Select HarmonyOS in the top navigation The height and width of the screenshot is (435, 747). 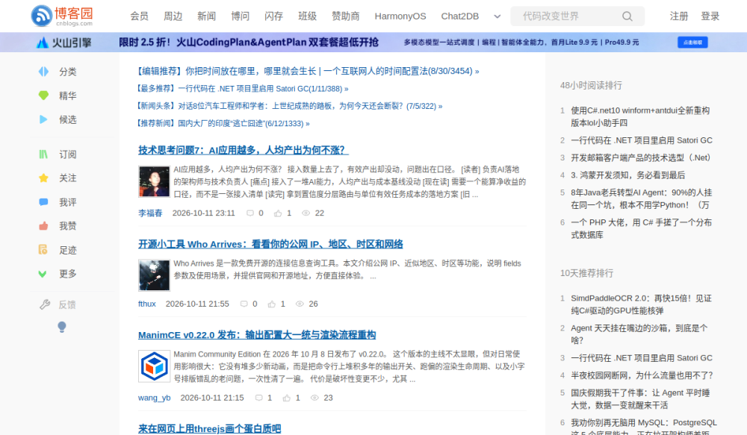[400, 16]
